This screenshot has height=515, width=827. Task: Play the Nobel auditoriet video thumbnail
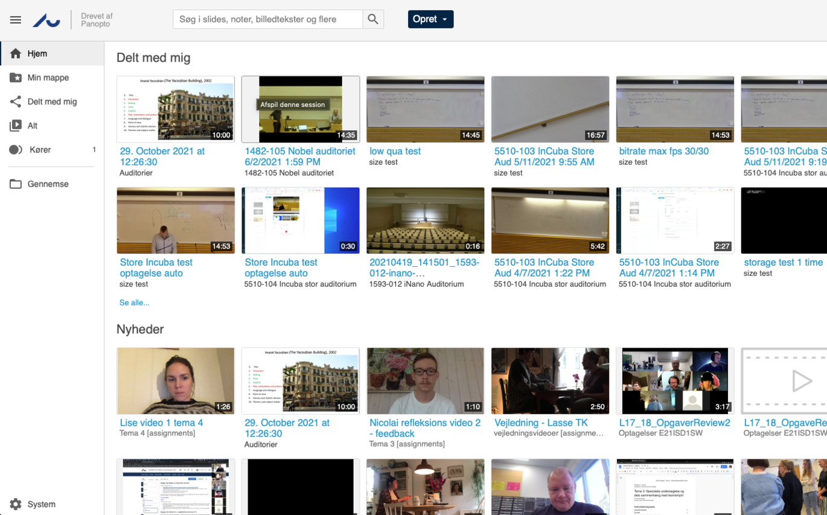pyautogui.click(x=300, y=109)
